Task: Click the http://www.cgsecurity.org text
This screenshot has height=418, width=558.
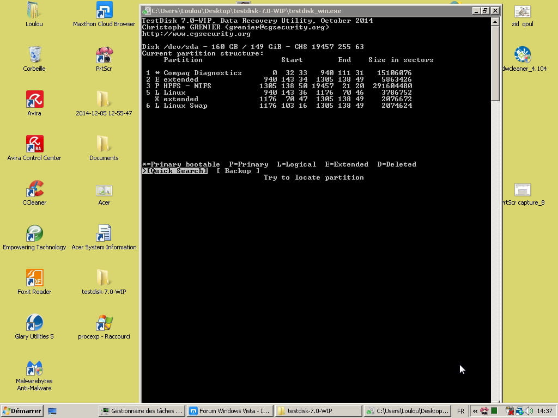Action: click(196, 34)
